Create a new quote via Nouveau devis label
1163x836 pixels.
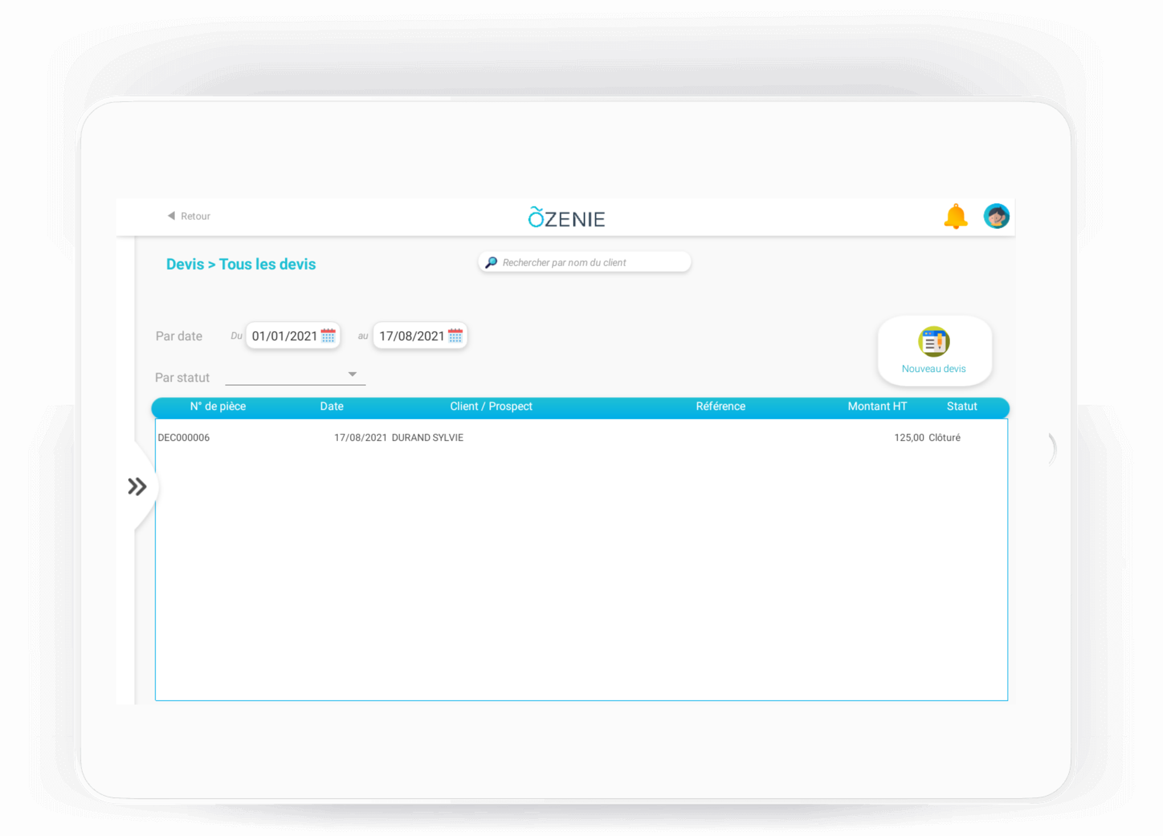coord(934,369)
